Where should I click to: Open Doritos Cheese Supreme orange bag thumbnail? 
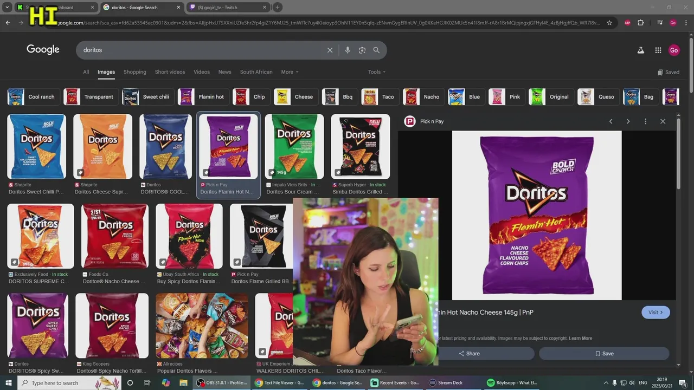coord(103,146)
